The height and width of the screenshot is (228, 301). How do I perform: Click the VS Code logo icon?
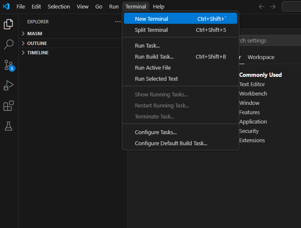tap(6, 6)
